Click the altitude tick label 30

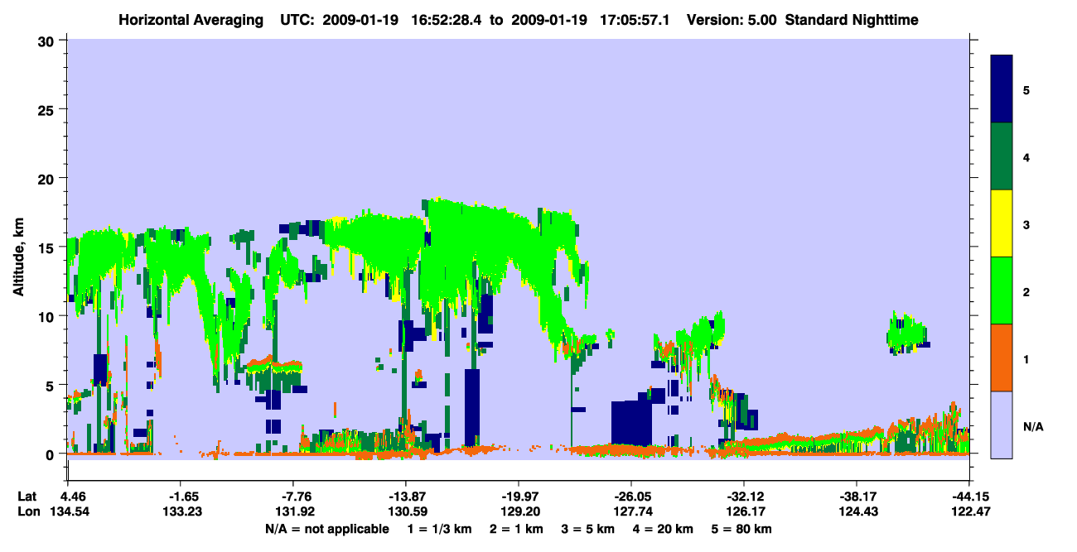pos(48,41)
